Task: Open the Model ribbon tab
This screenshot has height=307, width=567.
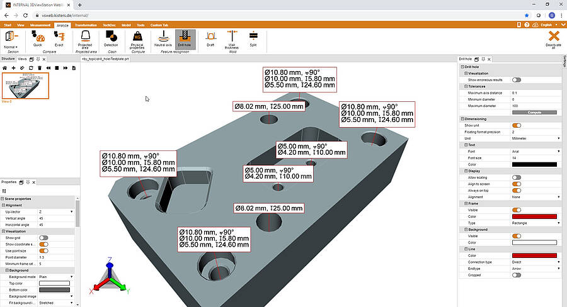Action: click(x=126, y=25)
